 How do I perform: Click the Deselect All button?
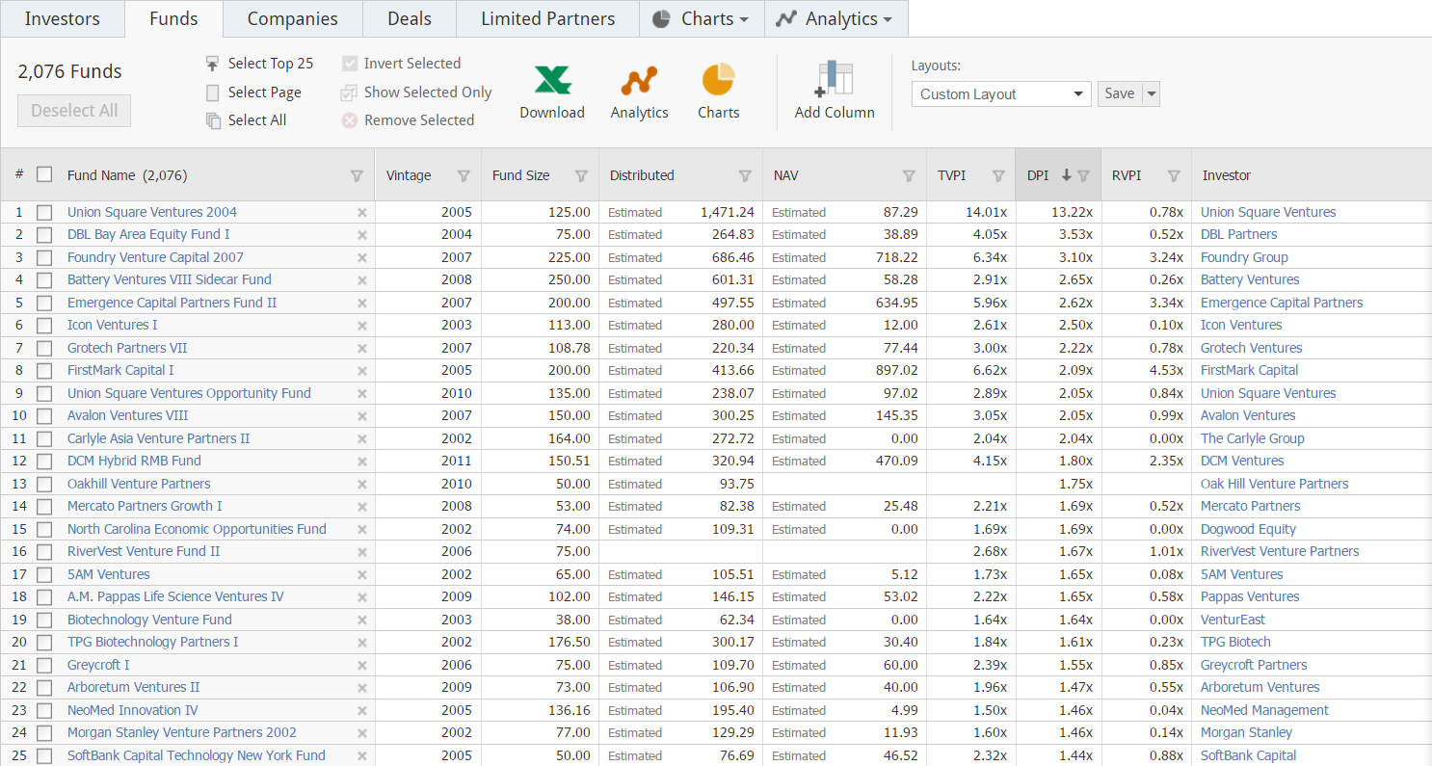point(74,111)
